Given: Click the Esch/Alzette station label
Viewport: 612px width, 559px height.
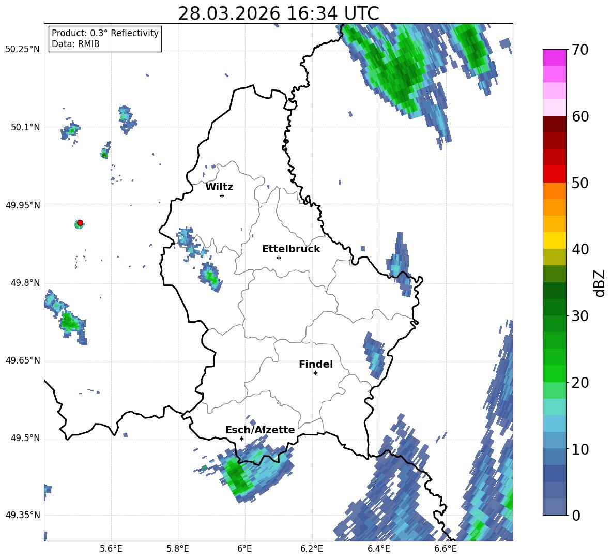Looking at the screenshot, I should coord(260,430).
